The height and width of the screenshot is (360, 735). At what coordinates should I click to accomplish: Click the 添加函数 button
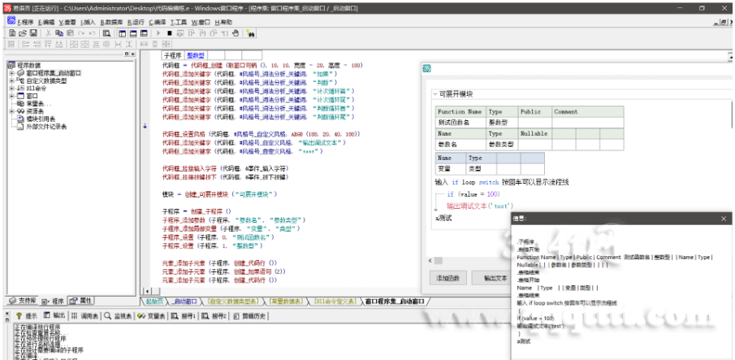coord(447,277)
